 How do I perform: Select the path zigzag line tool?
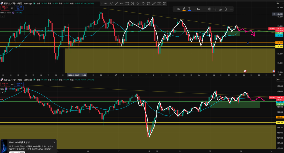click(111, 4)
